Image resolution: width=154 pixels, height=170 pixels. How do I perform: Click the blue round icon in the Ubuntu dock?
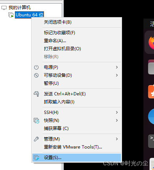[151, 116]
